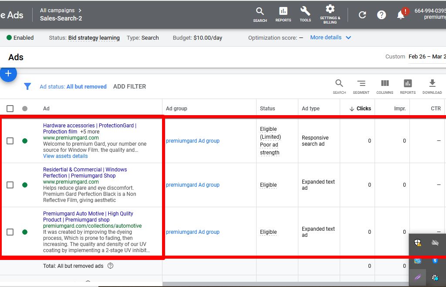446x287 pixels.
Task: Open premiumgard Ad group in the Auto Motive row
Action: point(193,232)
